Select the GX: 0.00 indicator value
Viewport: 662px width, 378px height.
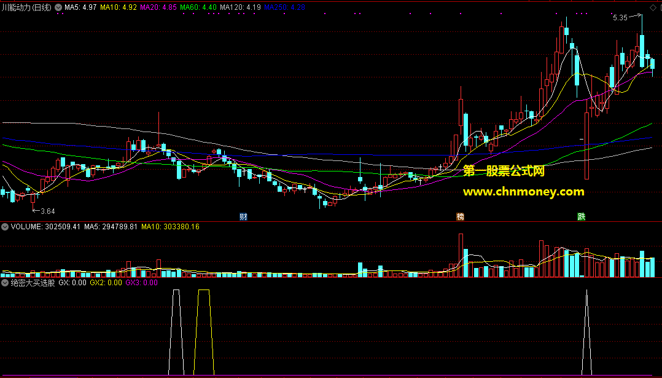click(x=72, y=283)
